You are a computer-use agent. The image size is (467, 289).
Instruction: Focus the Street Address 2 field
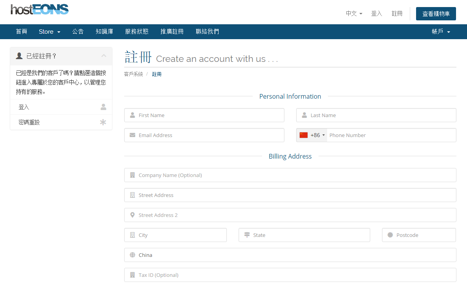(290, 215)
